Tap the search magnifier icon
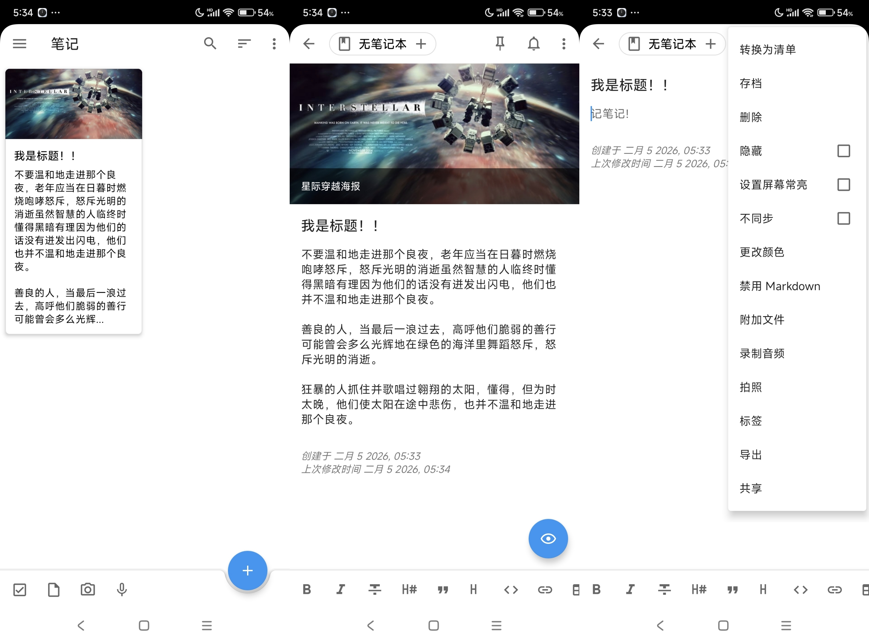Viewport: 869px width, 643px height. (210, 43)
